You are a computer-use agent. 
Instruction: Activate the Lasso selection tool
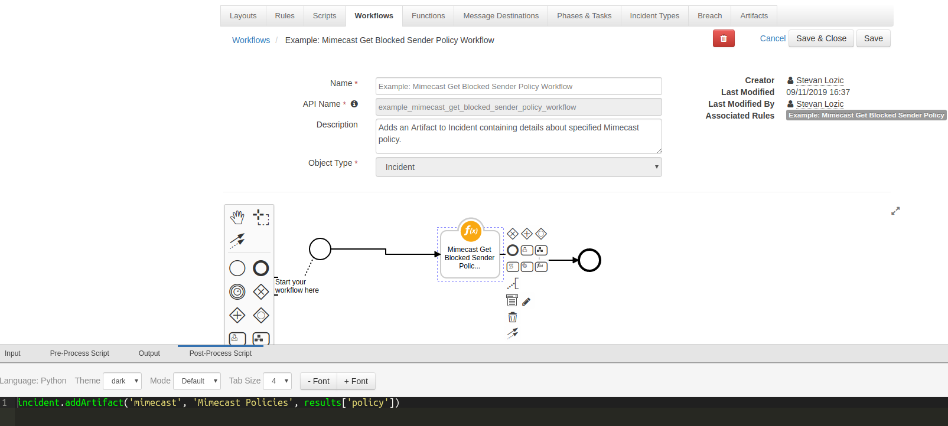[261, 217]
